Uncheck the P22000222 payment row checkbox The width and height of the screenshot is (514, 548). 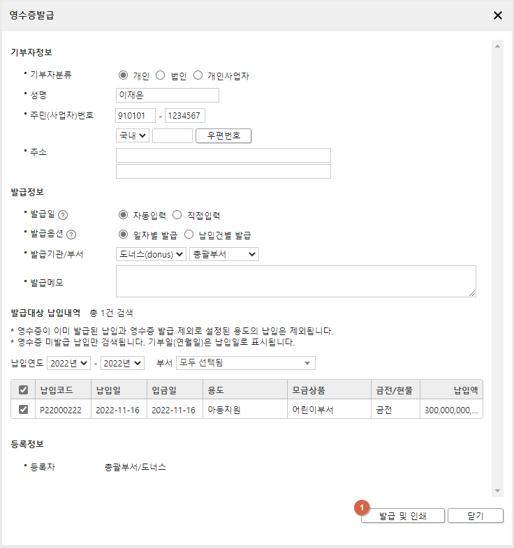pyautogui.click(x=23, y=410)
